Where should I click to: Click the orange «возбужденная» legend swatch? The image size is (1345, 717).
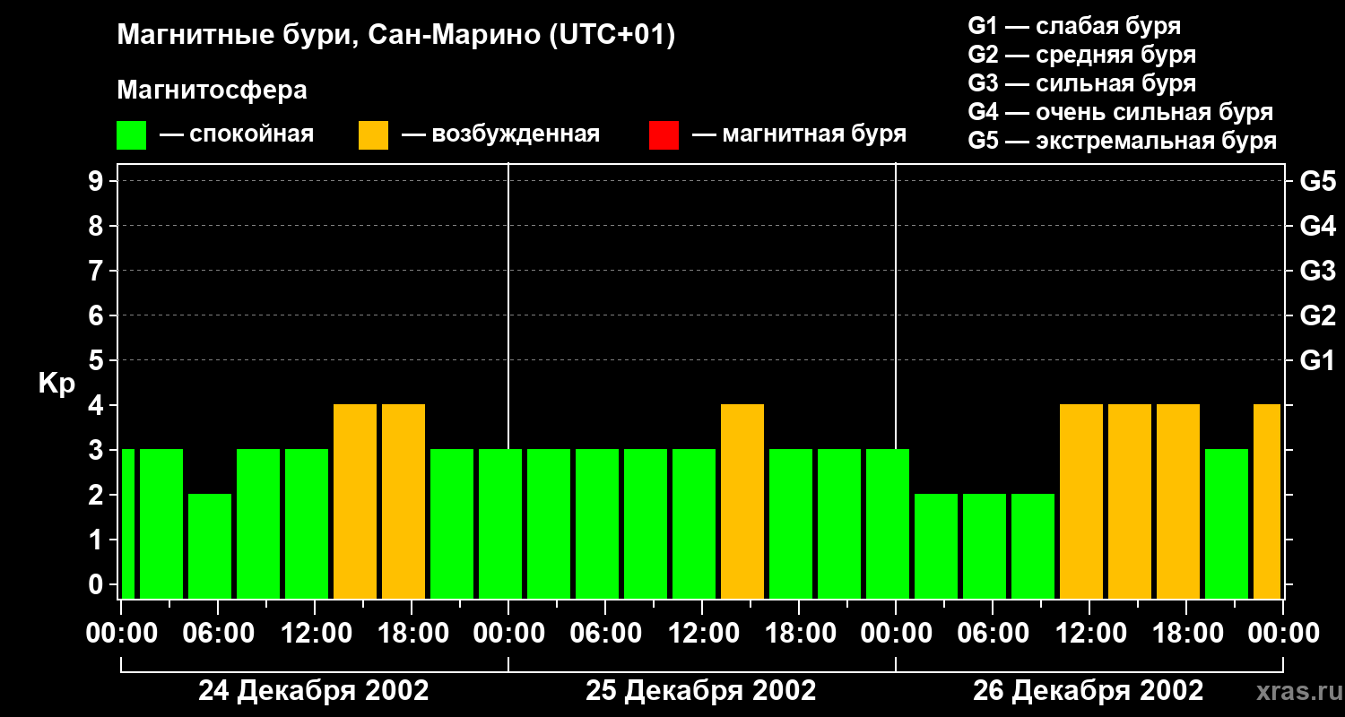point(374,134)
